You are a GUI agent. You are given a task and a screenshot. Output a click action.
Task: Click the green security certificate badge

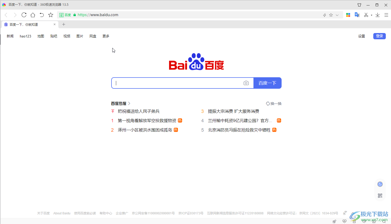[x=65, y=15]
